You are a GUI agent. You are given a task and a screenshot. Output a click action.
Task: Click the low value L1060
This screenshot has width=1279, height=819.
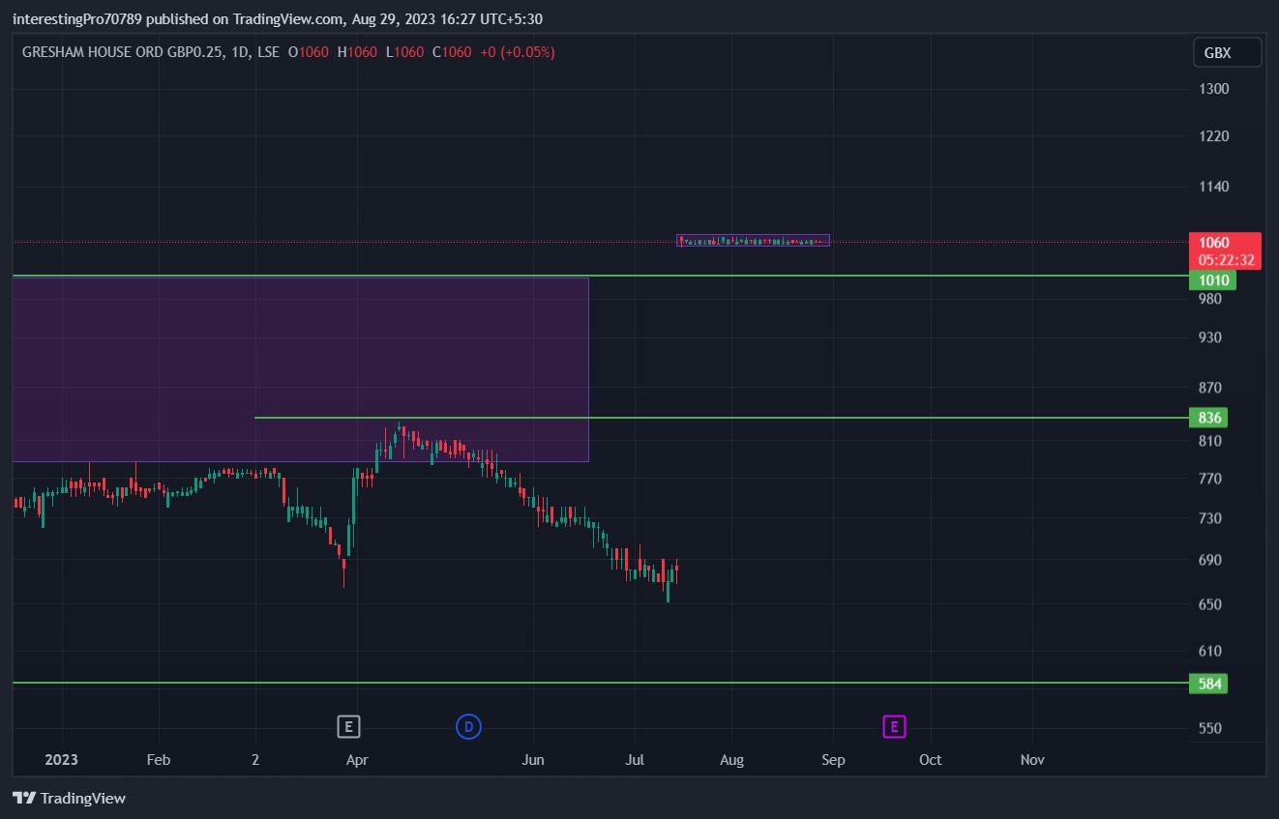404,52
